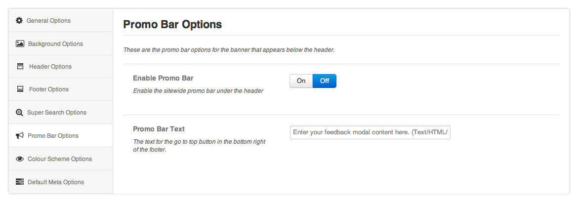Show Colour Scheme Options

coord(60,159)
